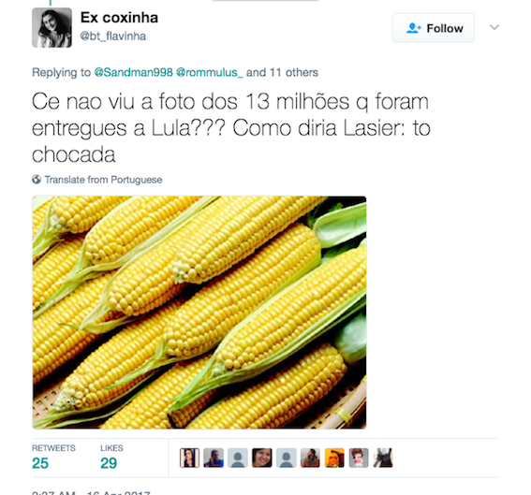
Task: Expand the tweet options chevron menu
Action: [x=494, y=27]
